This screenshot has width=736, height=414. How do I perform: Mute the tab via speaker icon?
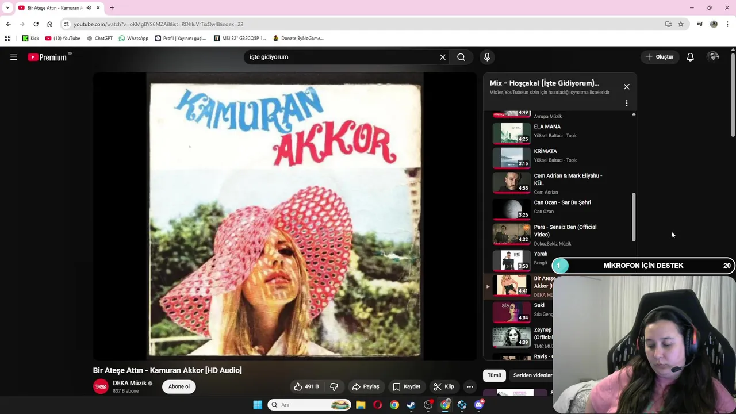[x=89, y=8]
